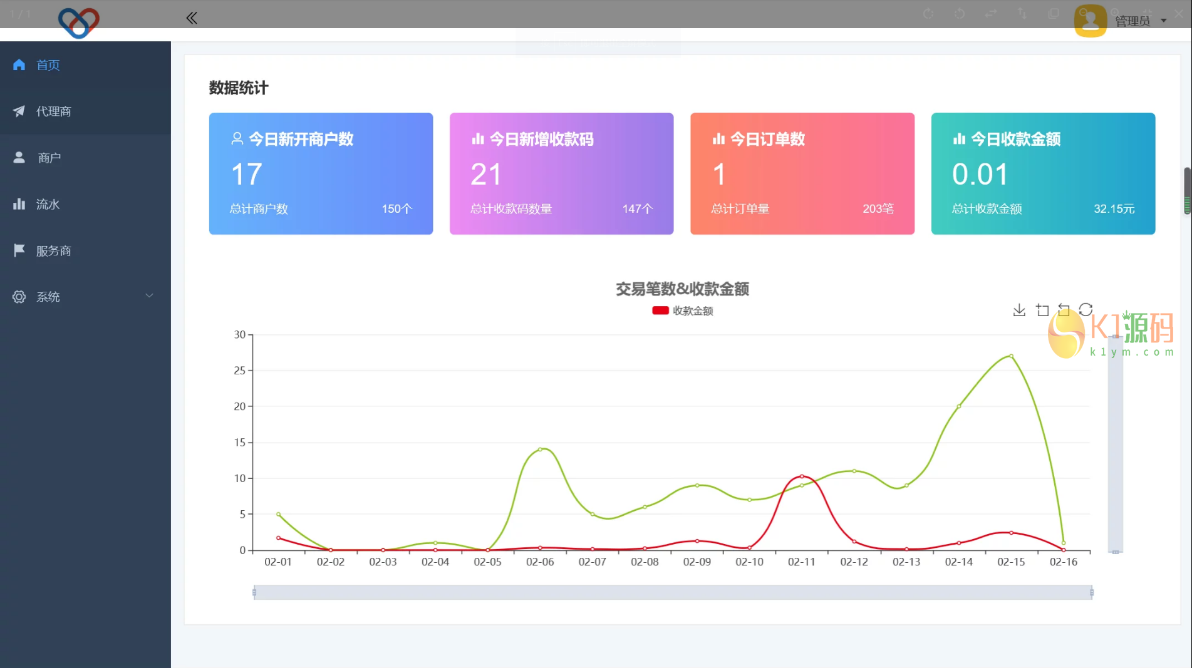
Task: Click the overlapping-rings logo at top left
Action: [78, 23]
